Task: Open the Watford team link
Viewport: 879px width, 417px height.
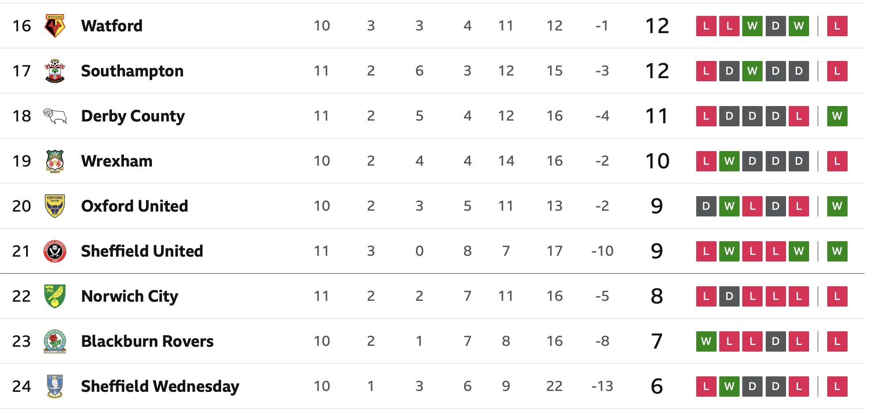Action: (x=112, y=26)
